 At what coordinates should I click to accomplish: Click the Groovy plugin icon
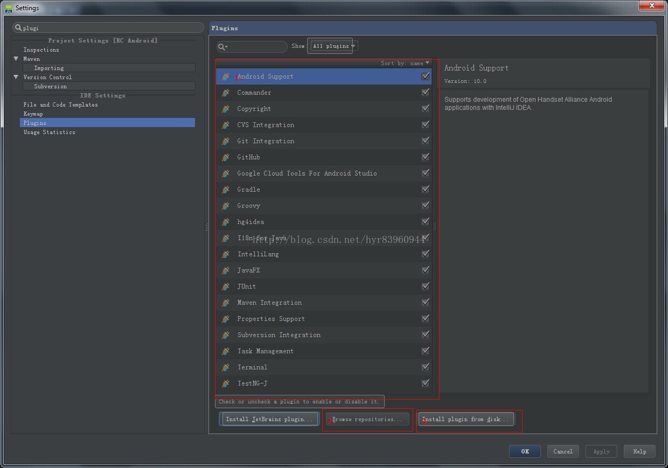click(x=226, y=206)
